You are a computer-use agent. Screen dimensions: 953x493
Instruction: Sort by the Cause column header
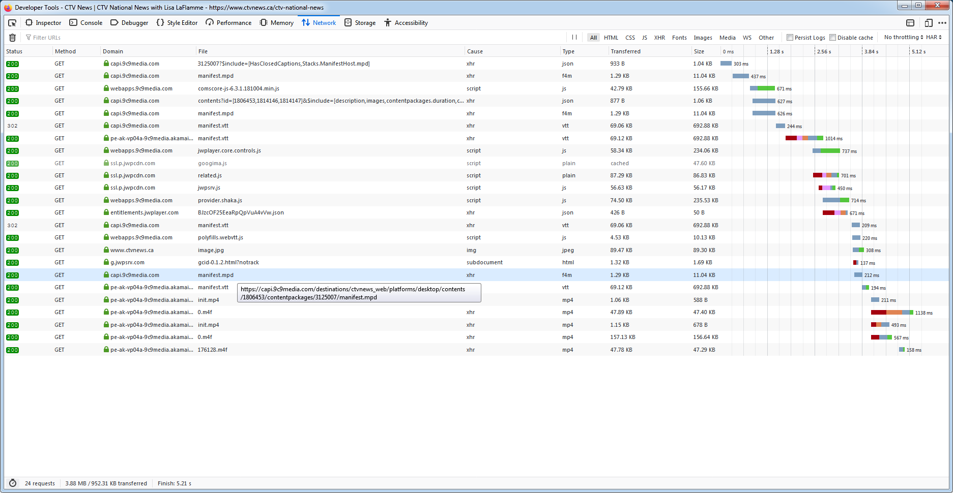coord(513,51)
